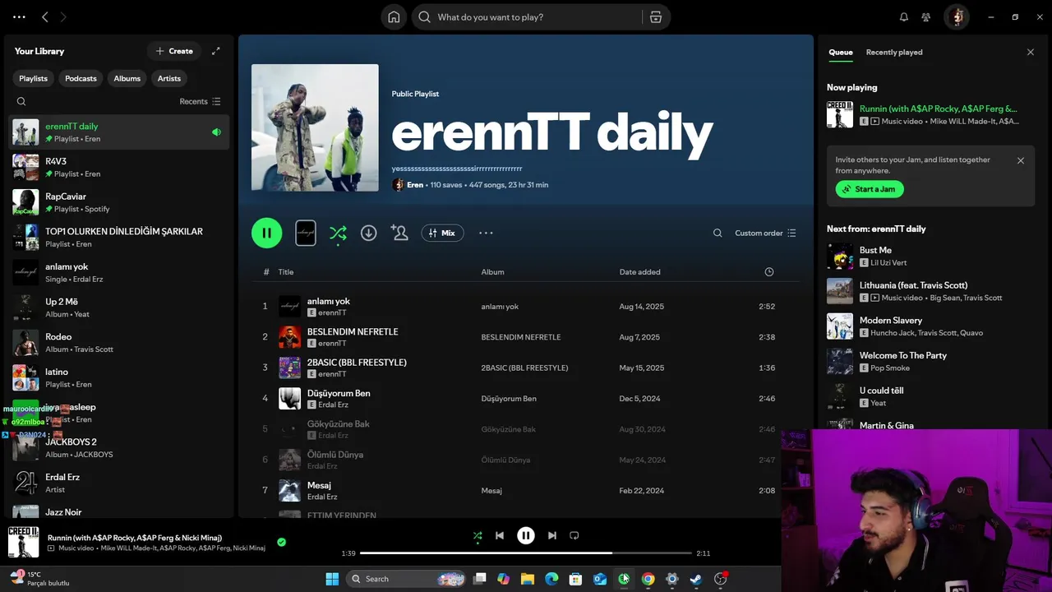The height and width of the screenshot is (592, 1052).
Task: Open Erdal Erz artist link under Mesaj
Action: pyautogui.click(x=322, y=497)
